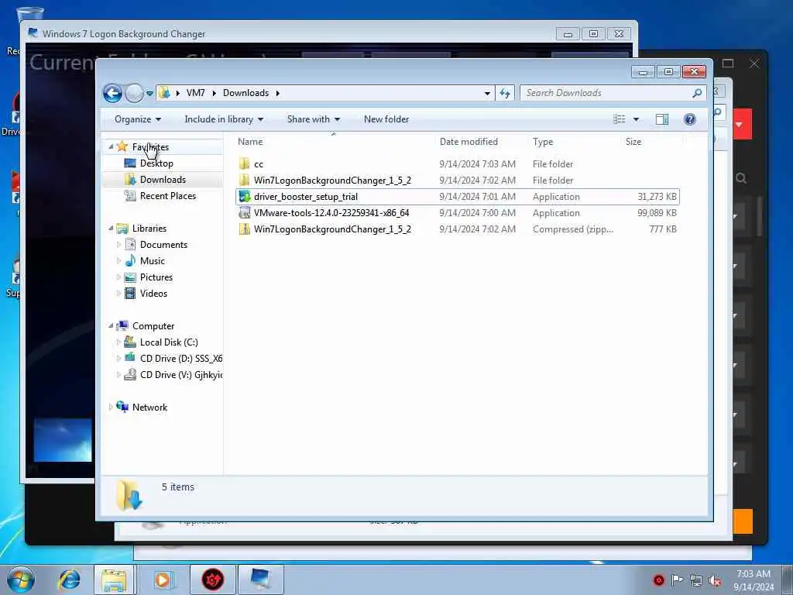Click the refresh button next to address bar
Viewport: 793px width, 595px height.
(505, 93)
